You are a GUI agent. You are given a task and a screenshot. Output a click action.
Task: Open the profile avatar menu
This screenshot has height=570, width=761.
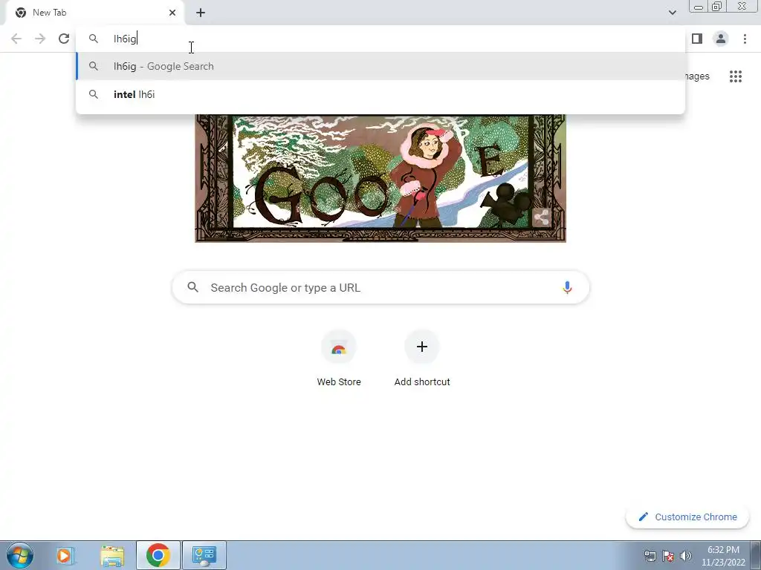click(x=721, y=39)
